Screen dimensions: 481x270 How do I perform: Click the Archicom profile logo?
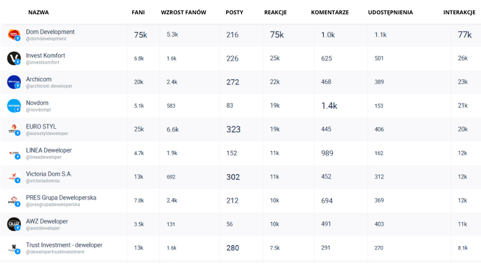coord(14,82)
